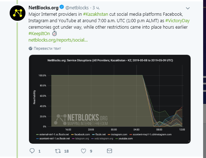The image size is (206, 158).
Task: Send tweet via envelope message icon
Action: coord(109,151)
